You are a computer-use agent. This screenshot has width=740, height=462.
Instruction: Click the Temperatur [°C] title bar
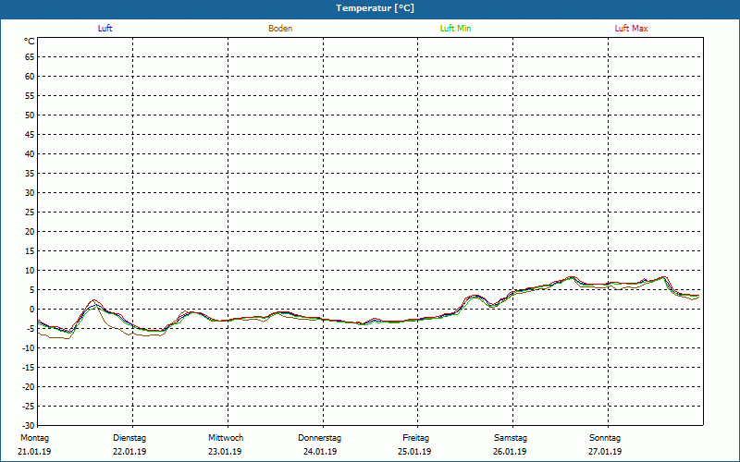coord(370,8)
